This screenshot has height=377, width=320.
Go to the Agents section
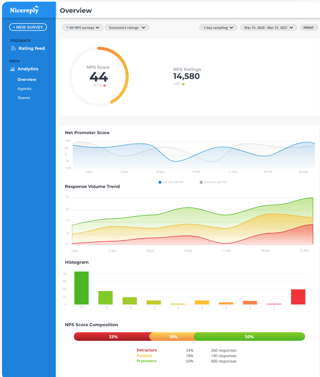(24, 89)
